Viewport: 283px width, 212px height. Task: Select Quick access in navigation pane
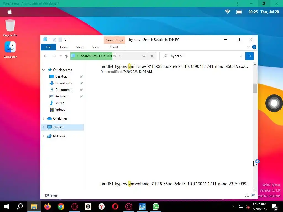pos(62,70)
